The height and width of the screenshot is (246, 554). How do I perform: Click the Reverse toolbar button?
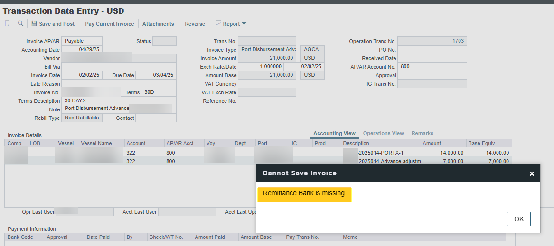tap(195, 24)
